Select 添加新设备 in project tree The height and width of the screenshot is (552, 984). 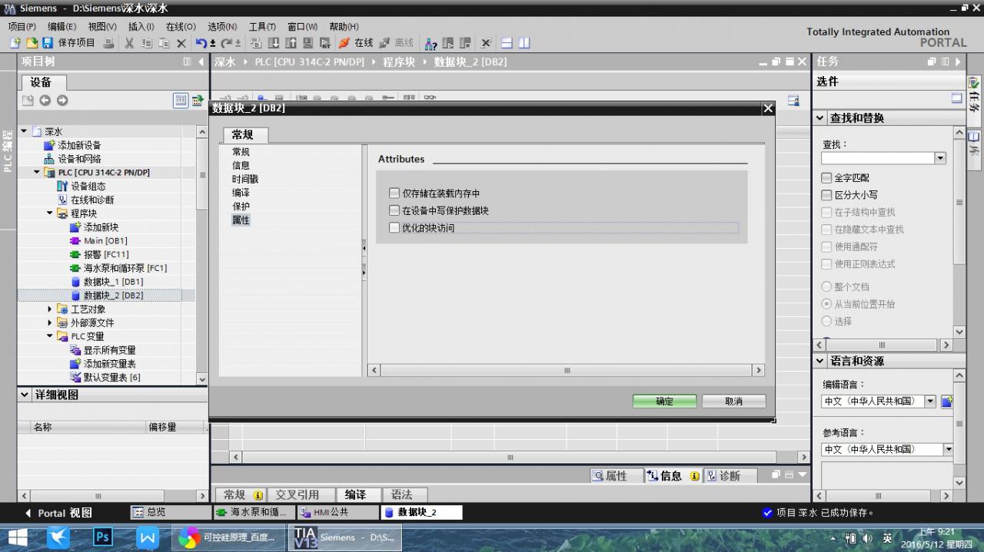coord(79,145)
